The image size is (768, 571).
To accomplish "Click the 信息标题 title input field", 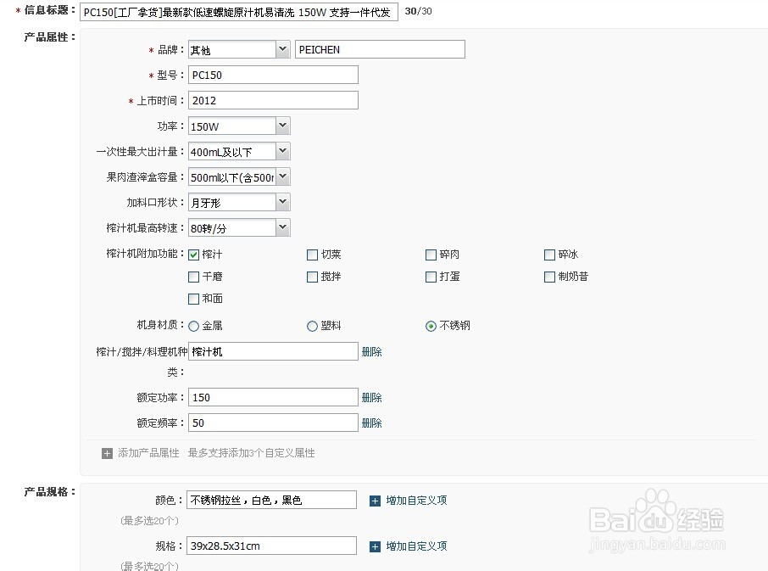I will [x=239, y=12].
